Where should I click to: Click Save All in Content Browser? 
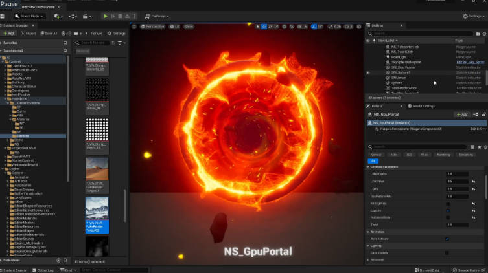pyautogui.click(x=49, y=33)
